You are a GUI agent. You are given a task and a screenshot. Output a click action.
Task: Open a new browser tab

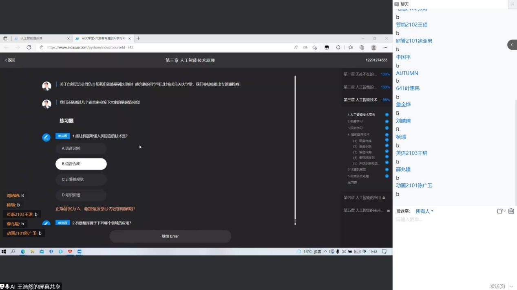coord(138,38)
